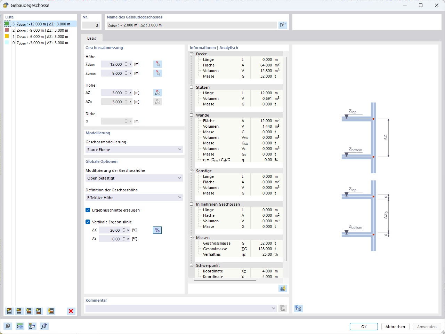445x334 pixels.
Task: Open units and decimal places settings (0,00 icon)
Action: click(20, 326)
